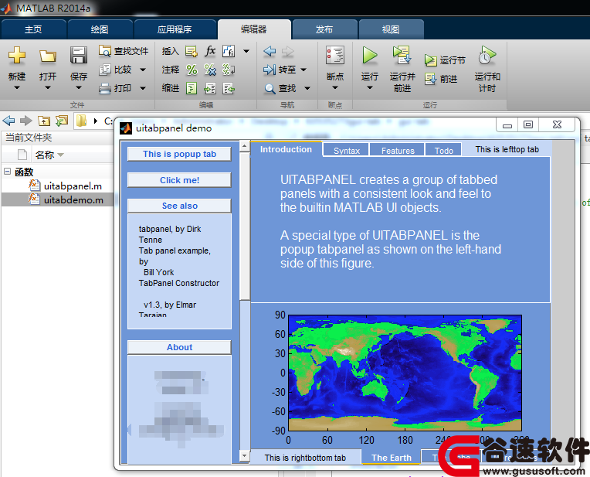Click the Compare (比较) tool
This screenshot has width=590, height=477.
115,70
